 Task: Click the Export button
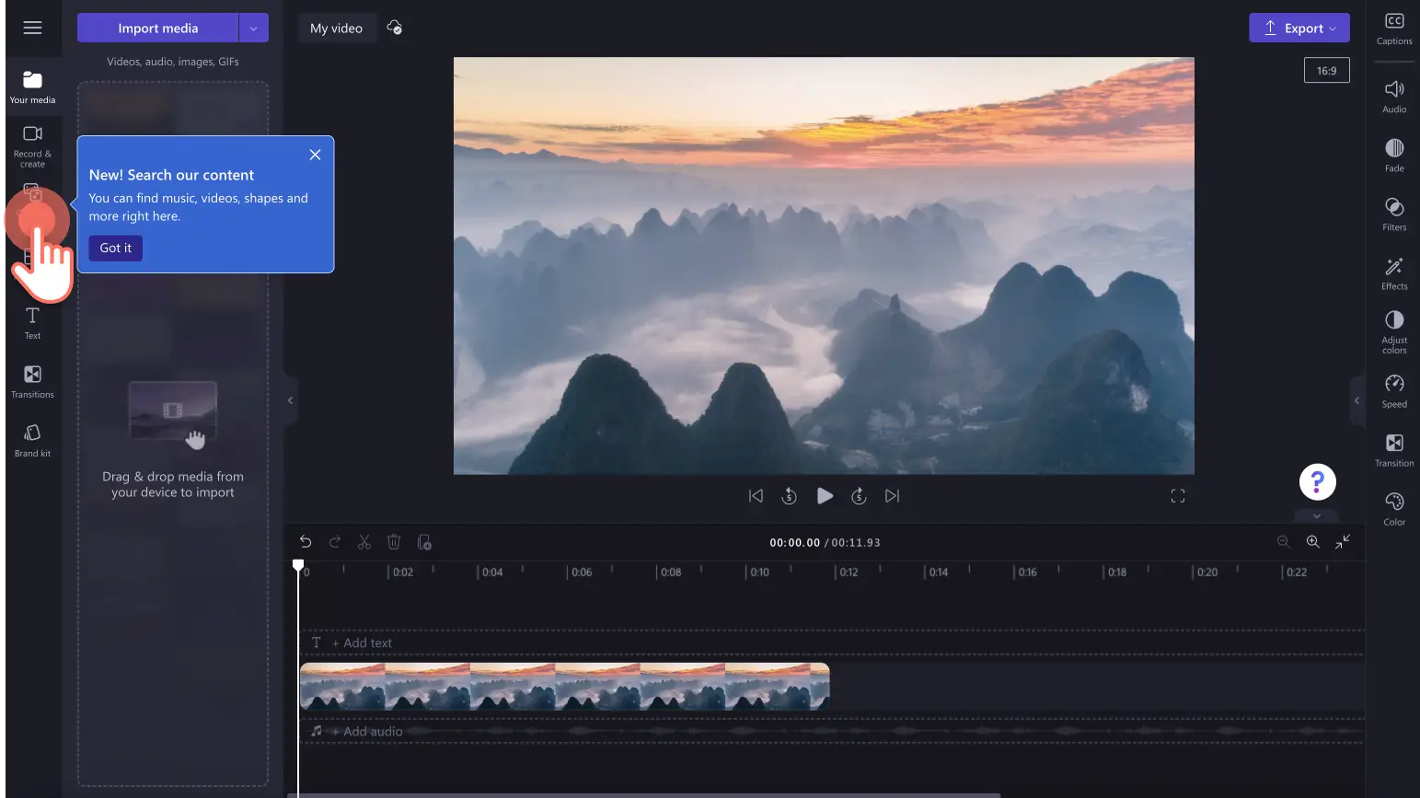(1299, 28)
